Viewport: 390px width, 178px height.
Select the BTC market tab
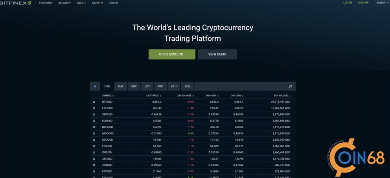[x=160, y=86]
